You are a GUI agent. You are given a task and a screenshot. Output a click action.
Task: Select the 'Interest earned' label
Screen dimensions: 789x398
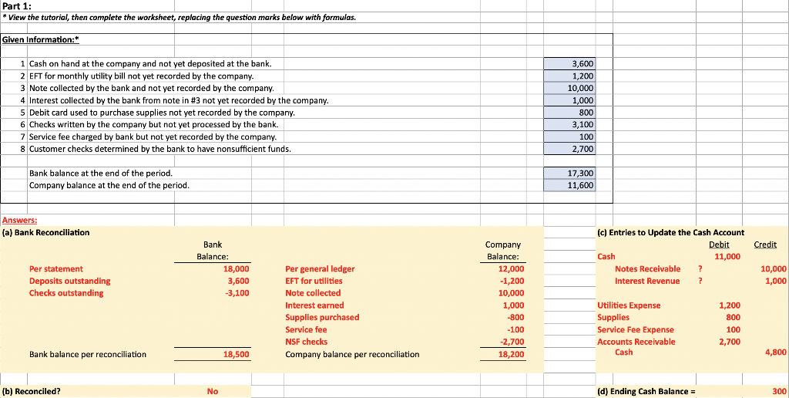314,305
